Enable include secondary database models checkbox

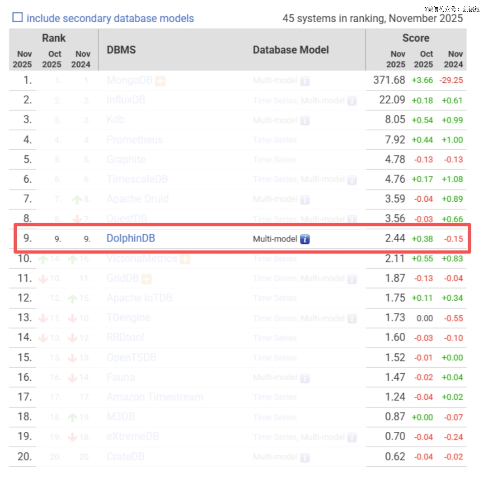(17, 18)
